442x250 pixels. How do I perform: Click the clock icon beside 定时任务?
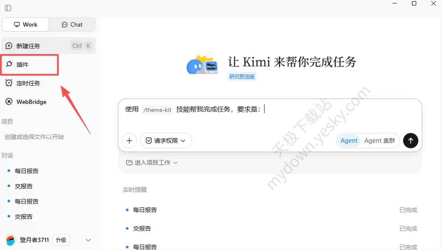(9, 83)
